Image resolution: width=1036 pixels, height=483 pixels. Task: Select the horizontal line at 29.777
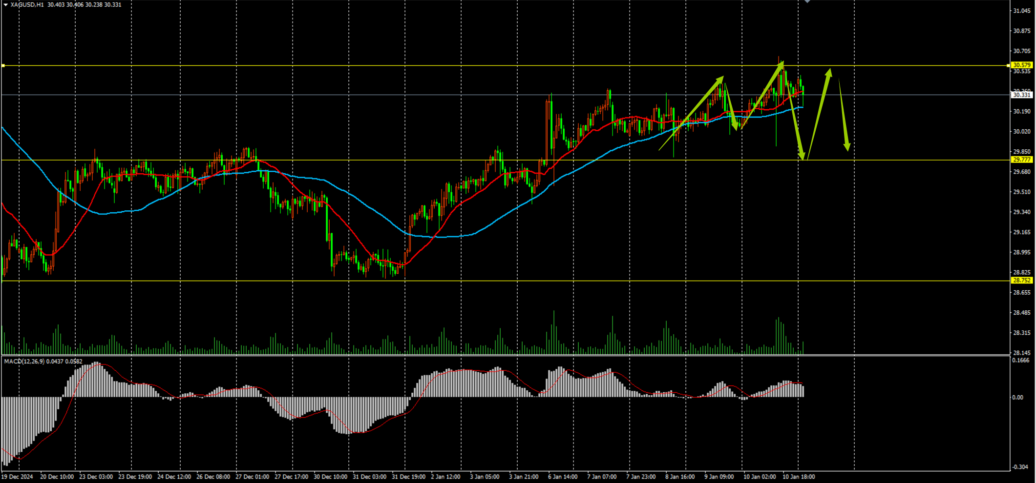pos(505,160)
